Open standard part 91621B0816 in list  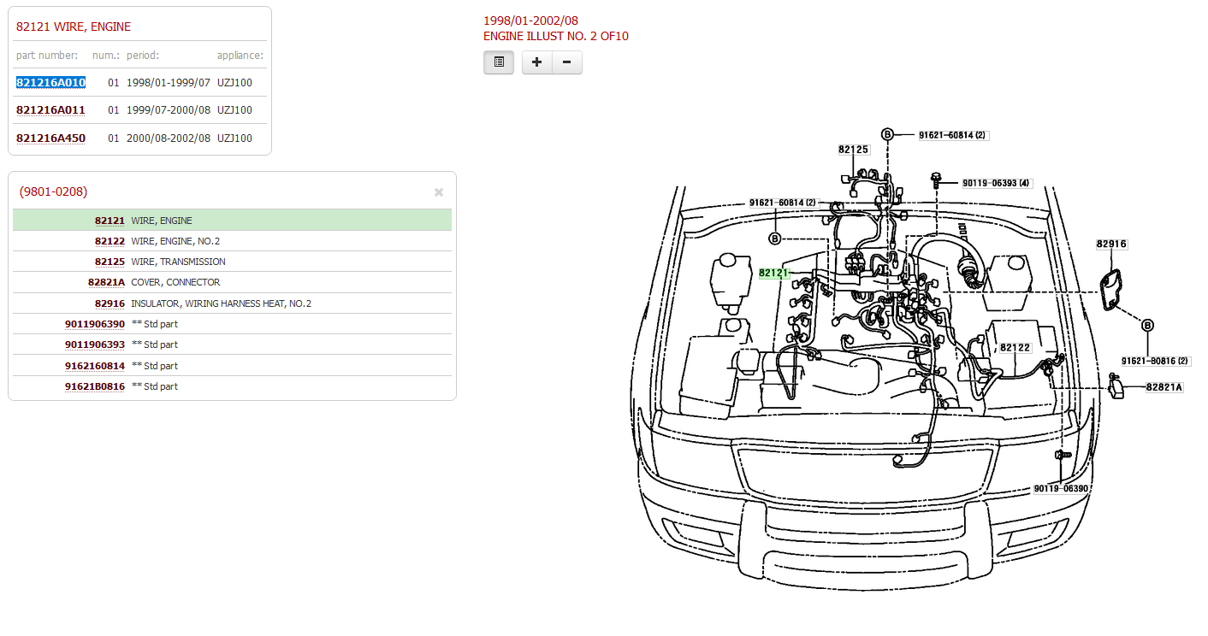[95, 386]
